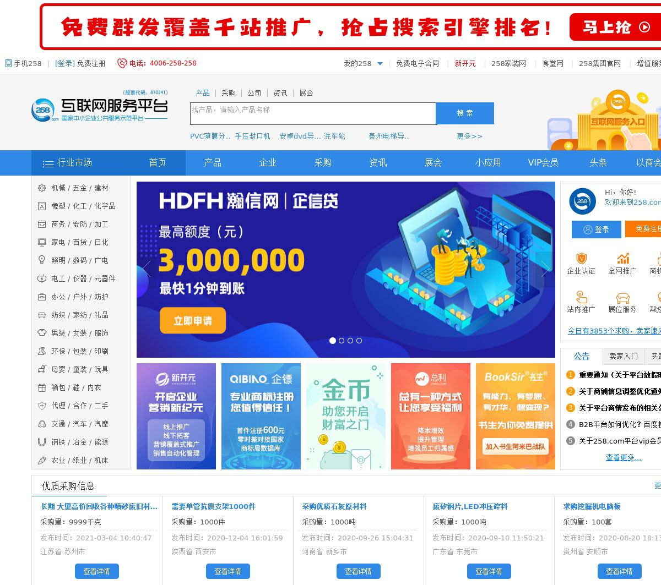Image resolution: width=661 pixels, height=585 pixels.
Task: Click 马上抢 in top banner
Action: [616, 27]
